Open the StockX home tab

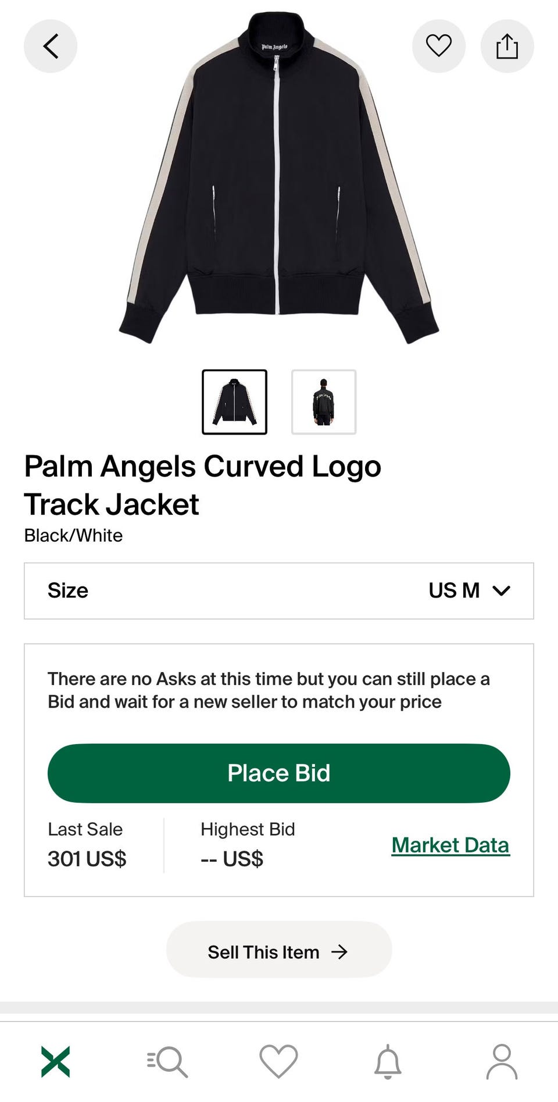tap(56, 1061)
